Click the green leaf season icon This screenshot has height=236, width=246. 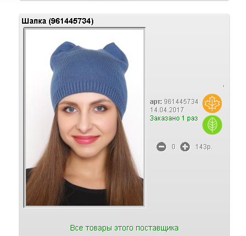(212, 125)
